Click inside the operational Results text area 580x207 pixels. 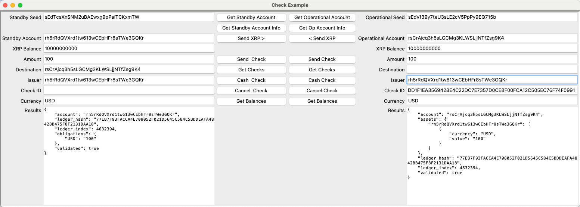[x=492, y=191]
